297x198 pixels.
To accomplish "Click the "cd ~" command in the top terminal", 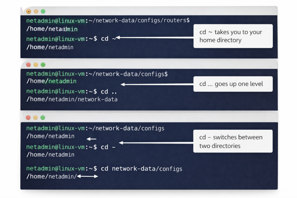I will pos(108,39).
